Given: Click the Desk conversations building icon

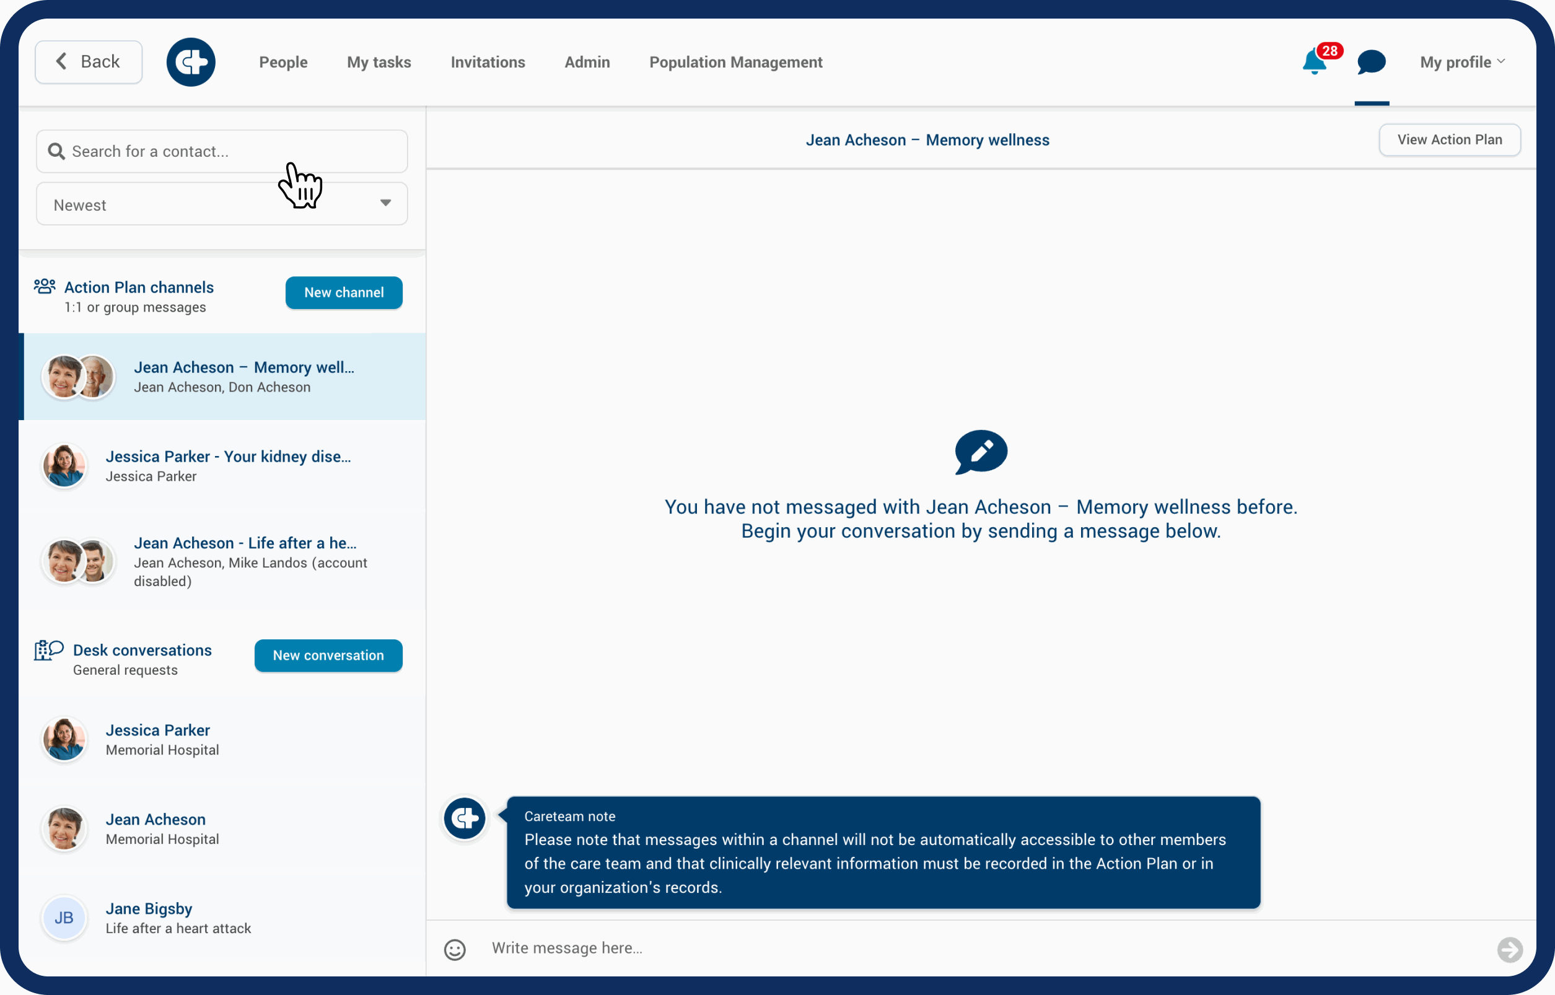Looking at the screenshot, I should (48, 650).
